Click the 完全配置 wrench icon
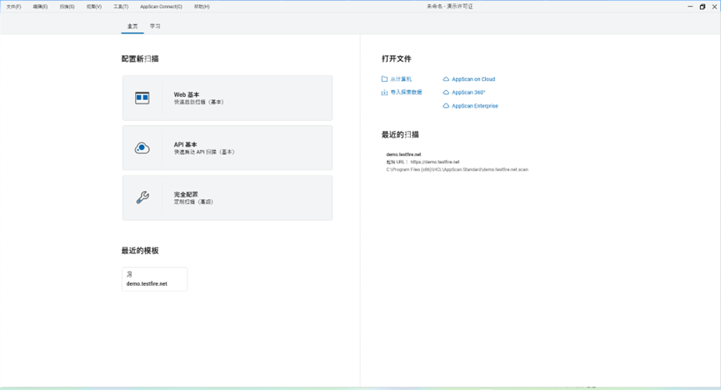Viewport: 721px width, 390px height. coord(143,197)
